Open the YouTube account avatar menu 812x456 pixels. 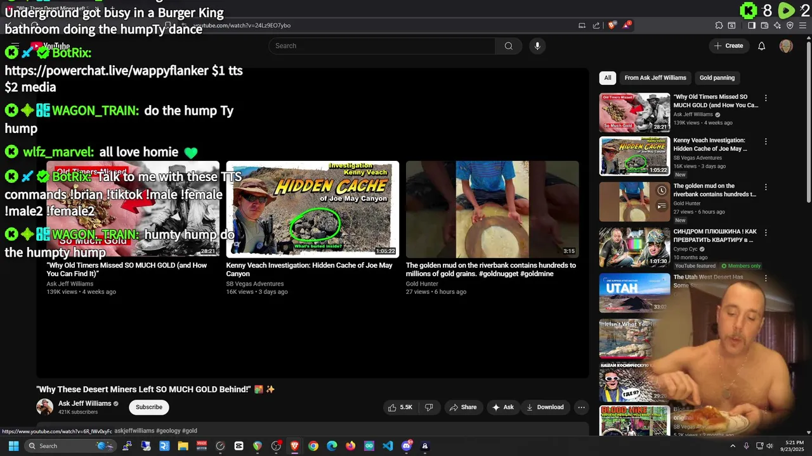tap(786, 46)
